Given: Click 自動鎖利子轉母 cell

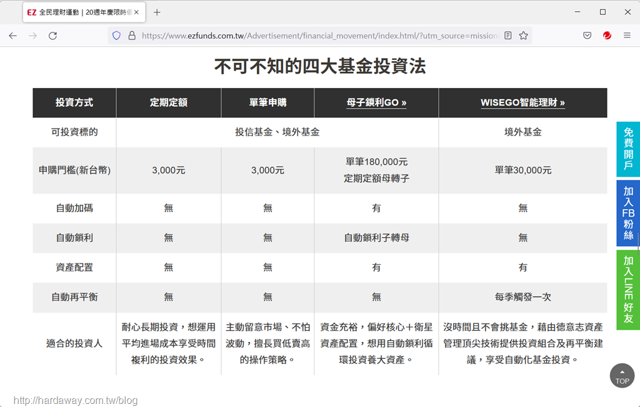Looking at the screenshot, I should 376,238.
